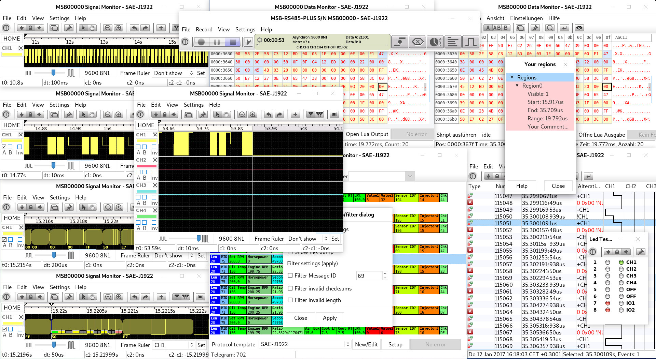Click Open Lua Output button
The height and width of the screenshot is (359, 656).
pos(367,134)
